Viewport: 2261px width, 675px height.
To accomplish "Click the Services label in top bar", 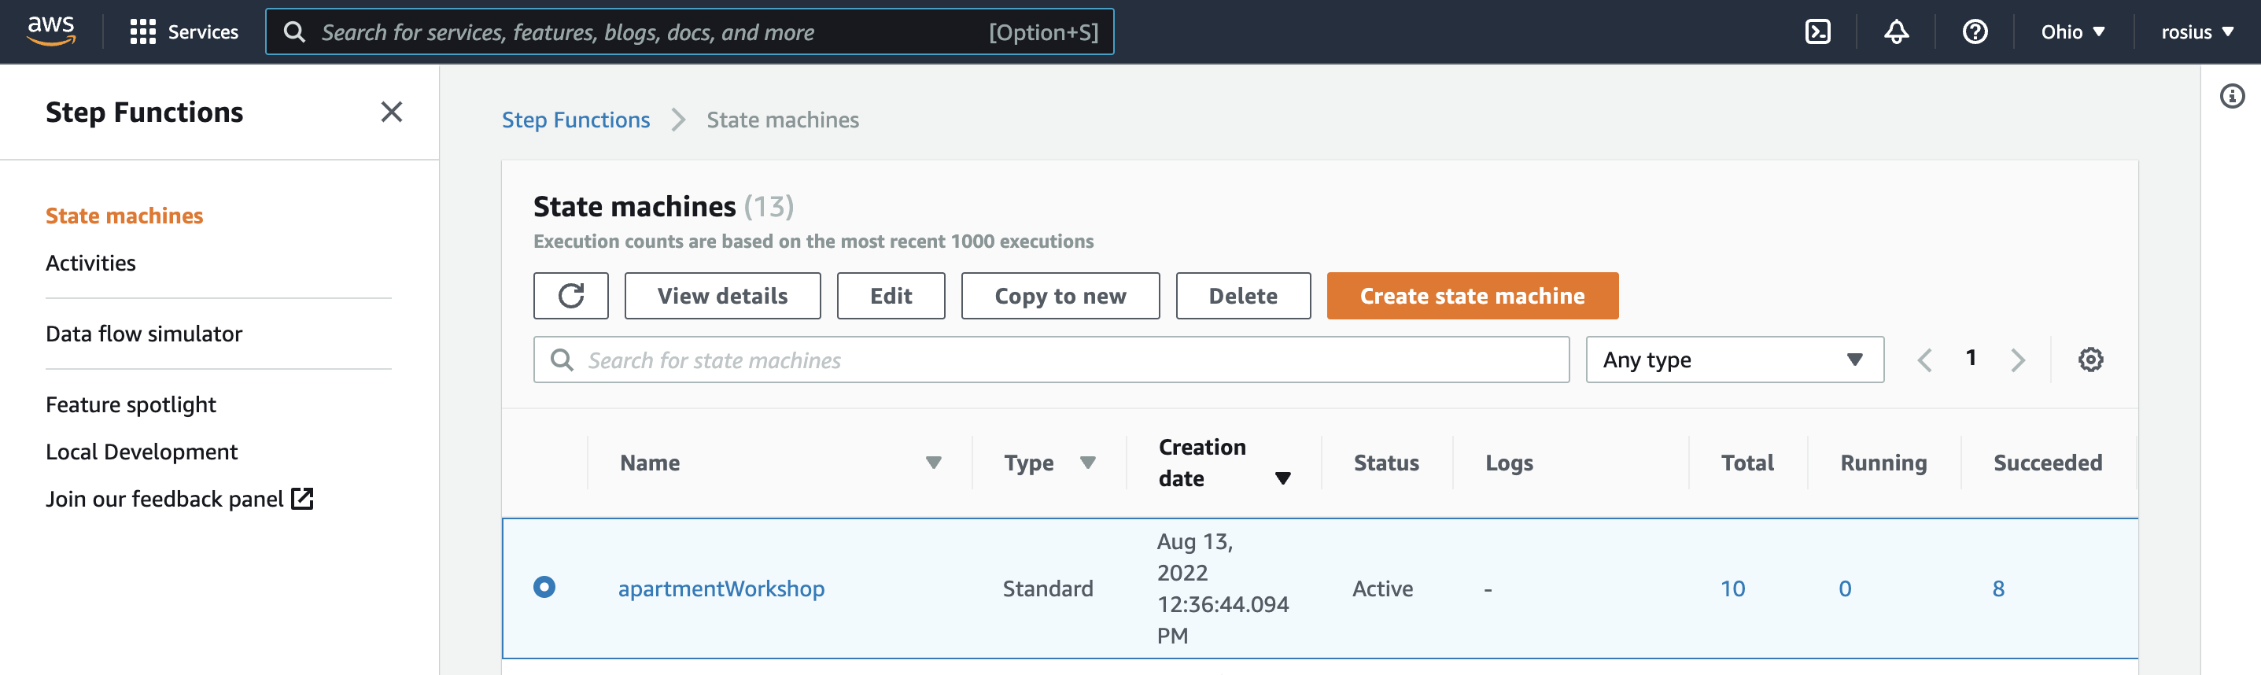I will tap(203, 31).
